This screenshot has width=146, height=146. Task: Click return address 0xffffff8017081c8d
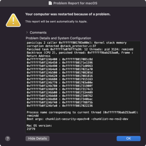(77, 59)
